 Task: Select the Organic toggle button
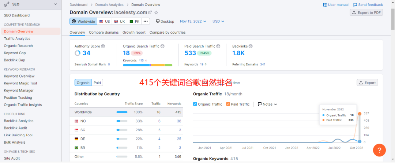83,83
